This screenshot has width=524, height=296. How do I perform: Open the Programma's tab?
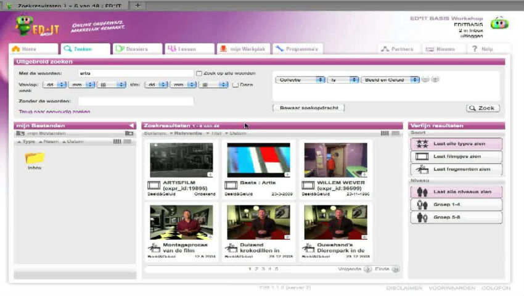[297, 49]
